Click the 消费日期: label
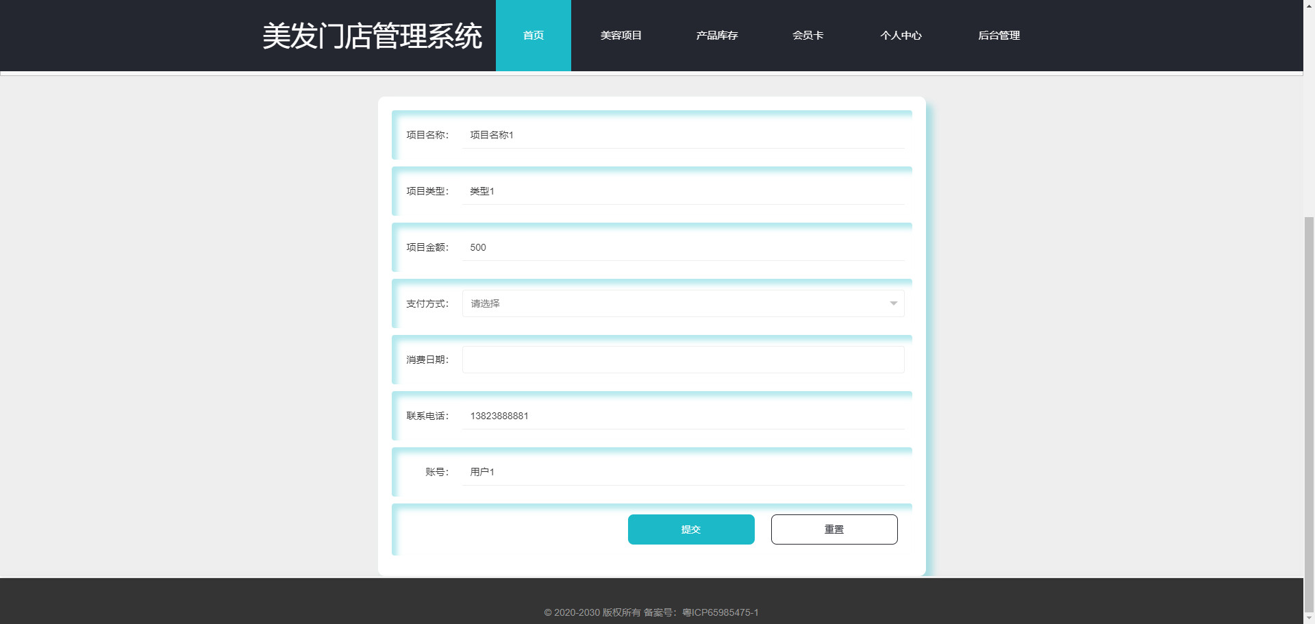 tap(427, 360)
